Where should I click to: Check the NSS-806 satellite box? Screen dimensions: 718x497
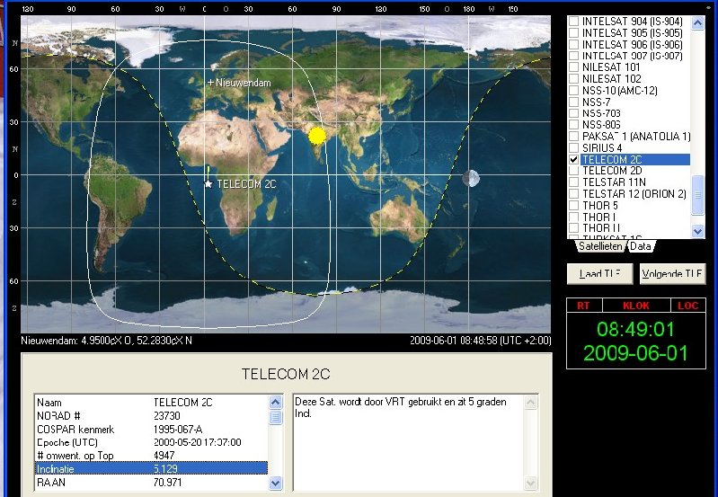click(573, 125)
